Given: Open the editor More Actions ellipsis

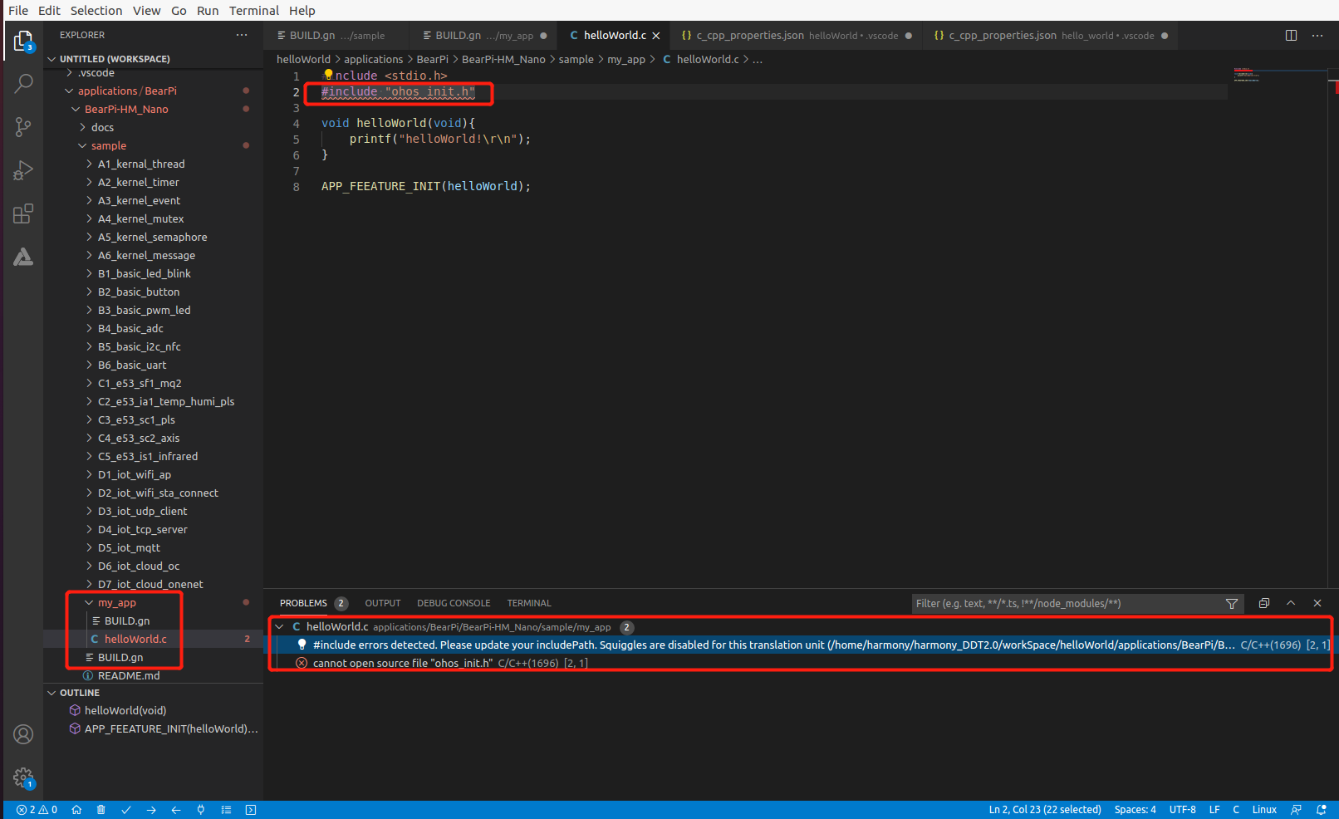Looking at the screenshot, I should click(x=1317, y=36).
